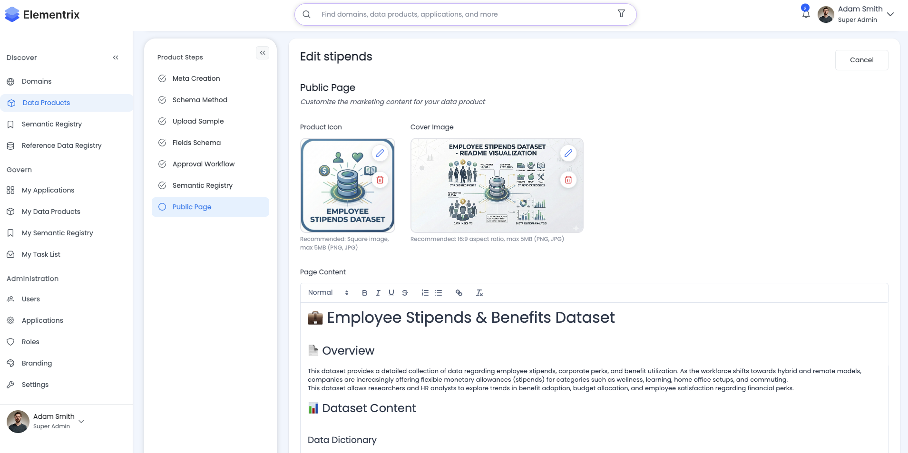Go to the Semantic Registry section

pyautogui.click(x=51, y=124)
